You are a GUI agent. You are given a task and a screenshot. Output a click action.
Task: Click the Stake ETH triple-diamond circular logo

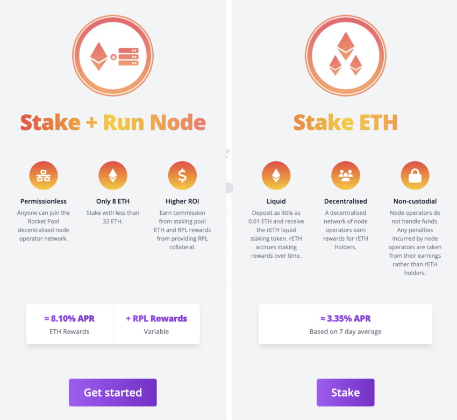click(346, 56)
